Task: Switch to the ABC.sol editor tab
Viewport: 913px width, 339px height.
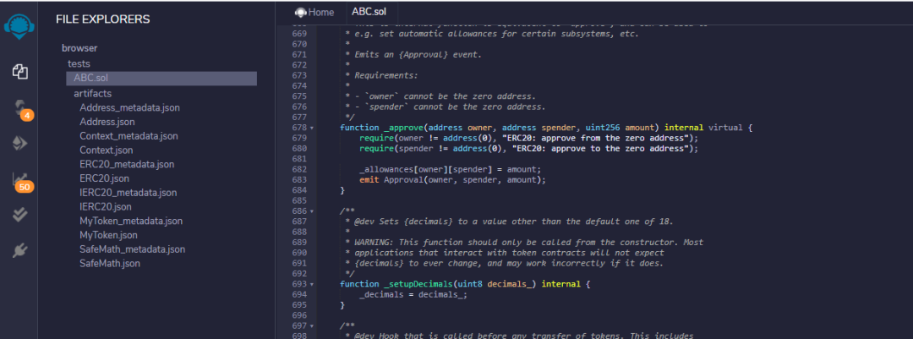Action: [x=369, y=12]
